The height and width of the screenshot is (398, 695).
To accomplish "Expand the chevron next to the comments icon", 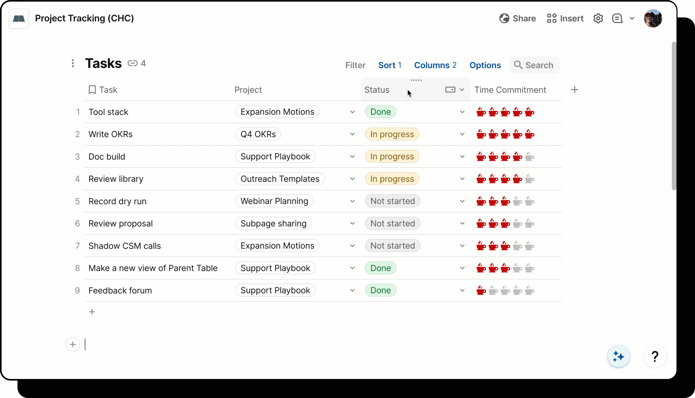I will coord(632,18).
